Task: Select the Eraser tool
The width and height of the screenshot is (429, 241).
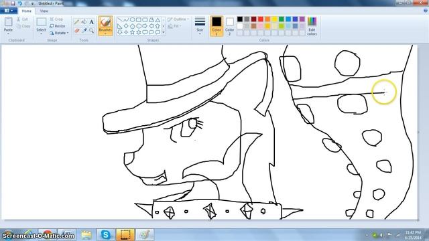Action: pos(77,30)
